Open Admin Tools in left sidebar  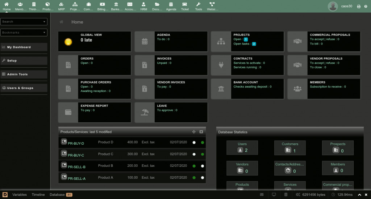click(x=24, y=74)
